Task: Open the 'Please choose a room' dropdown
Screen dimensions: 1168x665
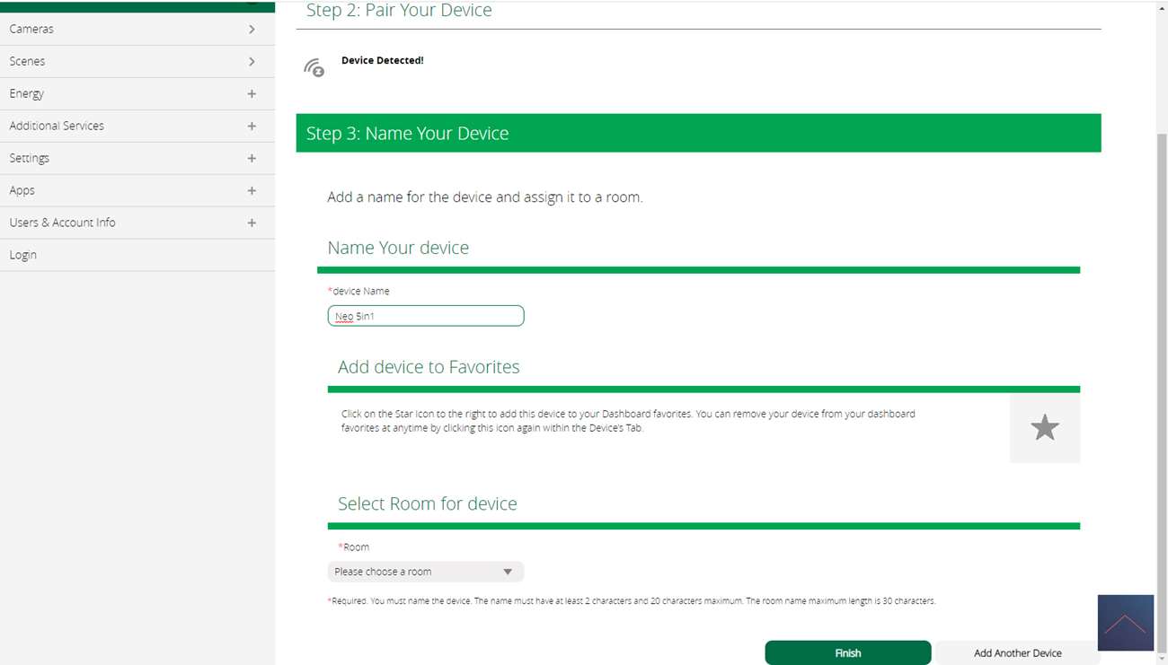Action: tap(425, 572)
